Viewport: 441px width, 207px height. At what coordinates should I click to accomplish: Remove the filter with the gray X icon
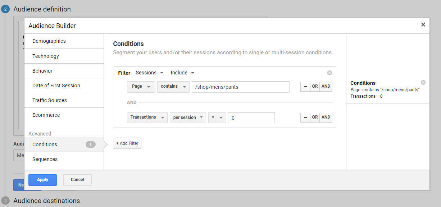tap(329, 73)
